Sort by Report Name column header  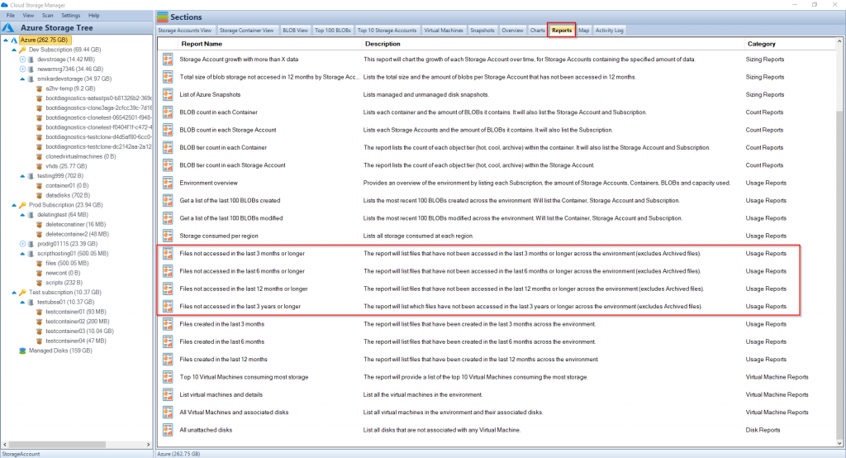(x=202, y=44)
